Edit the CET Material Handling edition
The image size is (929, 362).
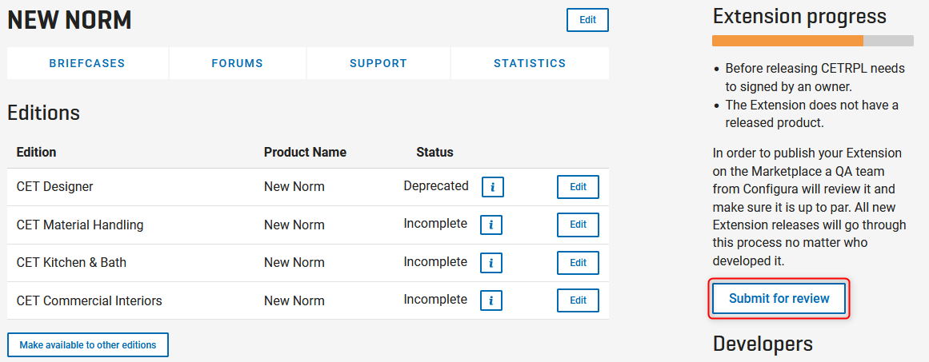tap(578, 225)
